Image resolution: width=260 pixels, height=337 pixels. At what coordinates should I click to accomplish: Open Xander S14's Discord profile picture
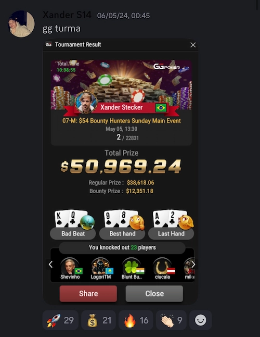coord(21,24)
